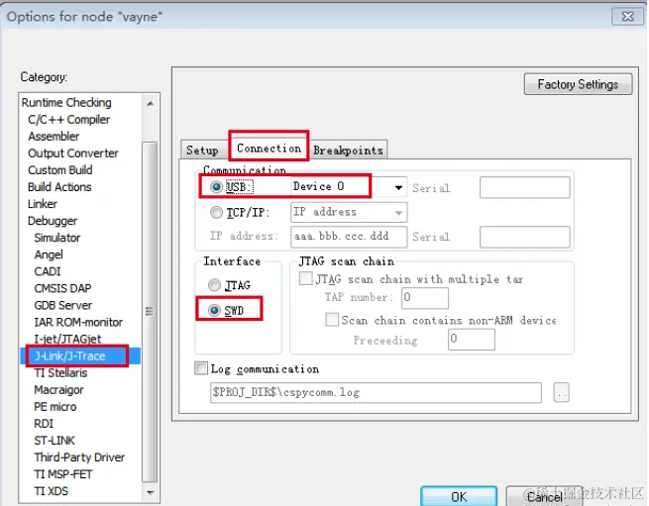
Task: Select the Macraigor category
Action: coord(58,390)
